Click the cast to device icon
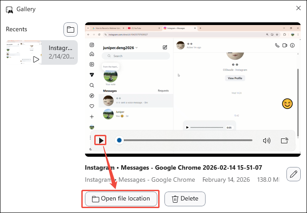 tap(284, 140)
